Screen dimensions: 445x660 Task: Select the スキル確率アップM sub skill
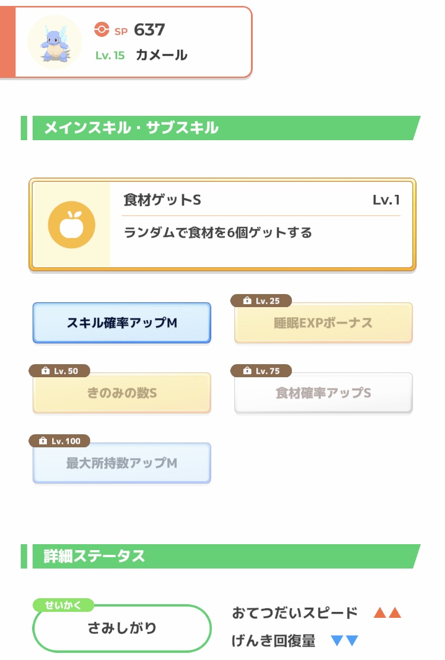(x=122, y=323)
